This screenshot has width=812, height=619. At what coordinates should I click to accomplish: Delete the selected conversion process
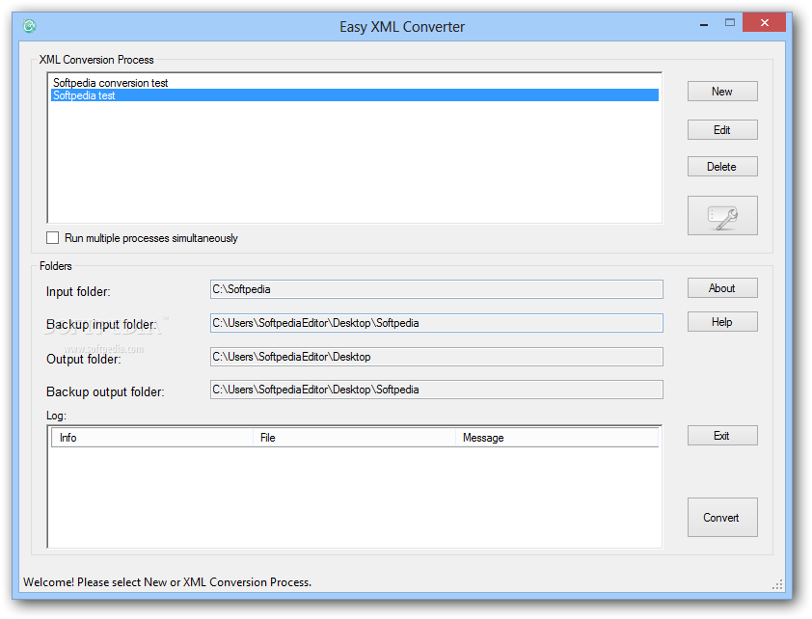pos(722,167)
